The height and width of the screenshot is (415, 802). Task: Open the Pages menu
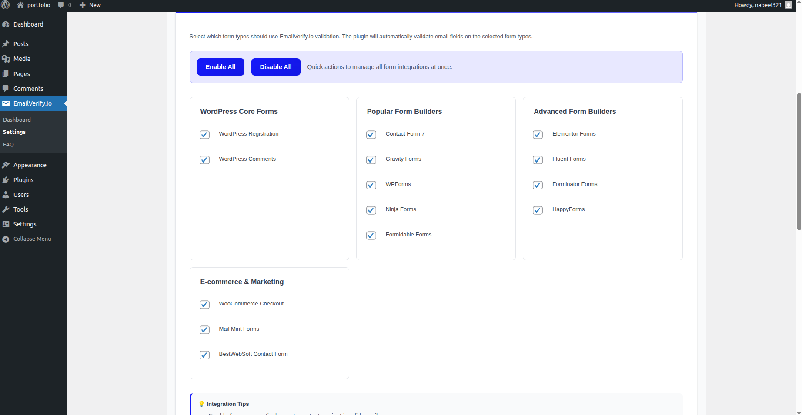pyautogui.click(x=33, y=74)
